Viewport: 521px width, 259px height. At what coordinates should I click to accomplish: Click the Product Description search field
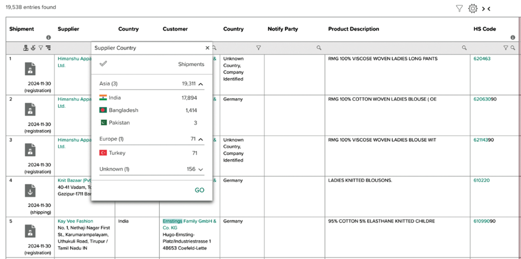point(397,48)
